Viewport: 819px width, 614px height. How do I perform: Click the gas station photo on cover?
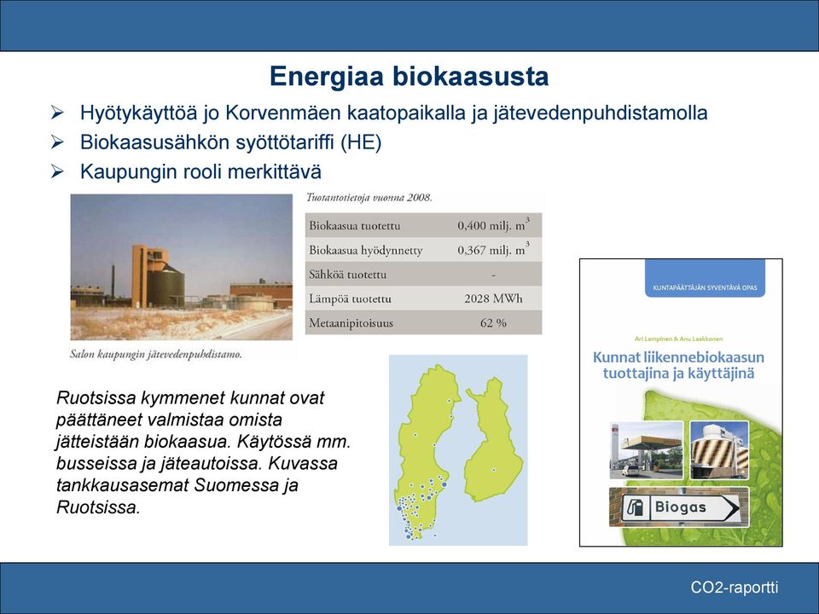coord(647,450)
